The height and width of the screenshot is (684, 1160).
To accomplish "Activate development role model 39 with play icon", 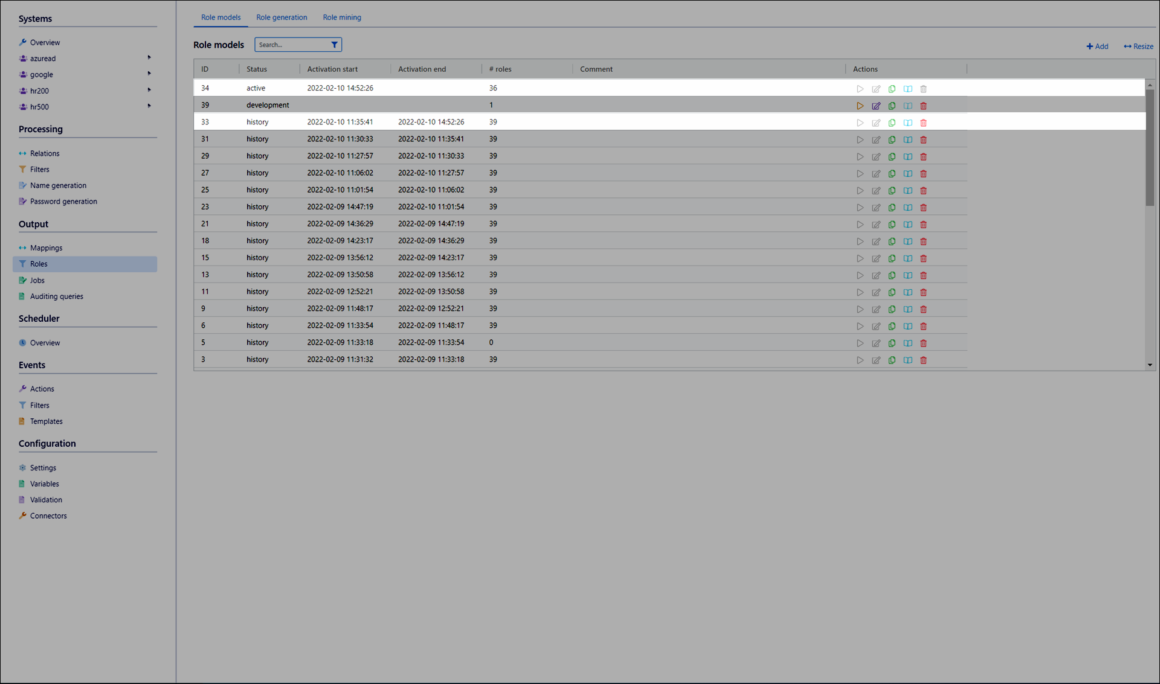I will tap(860, 106).
